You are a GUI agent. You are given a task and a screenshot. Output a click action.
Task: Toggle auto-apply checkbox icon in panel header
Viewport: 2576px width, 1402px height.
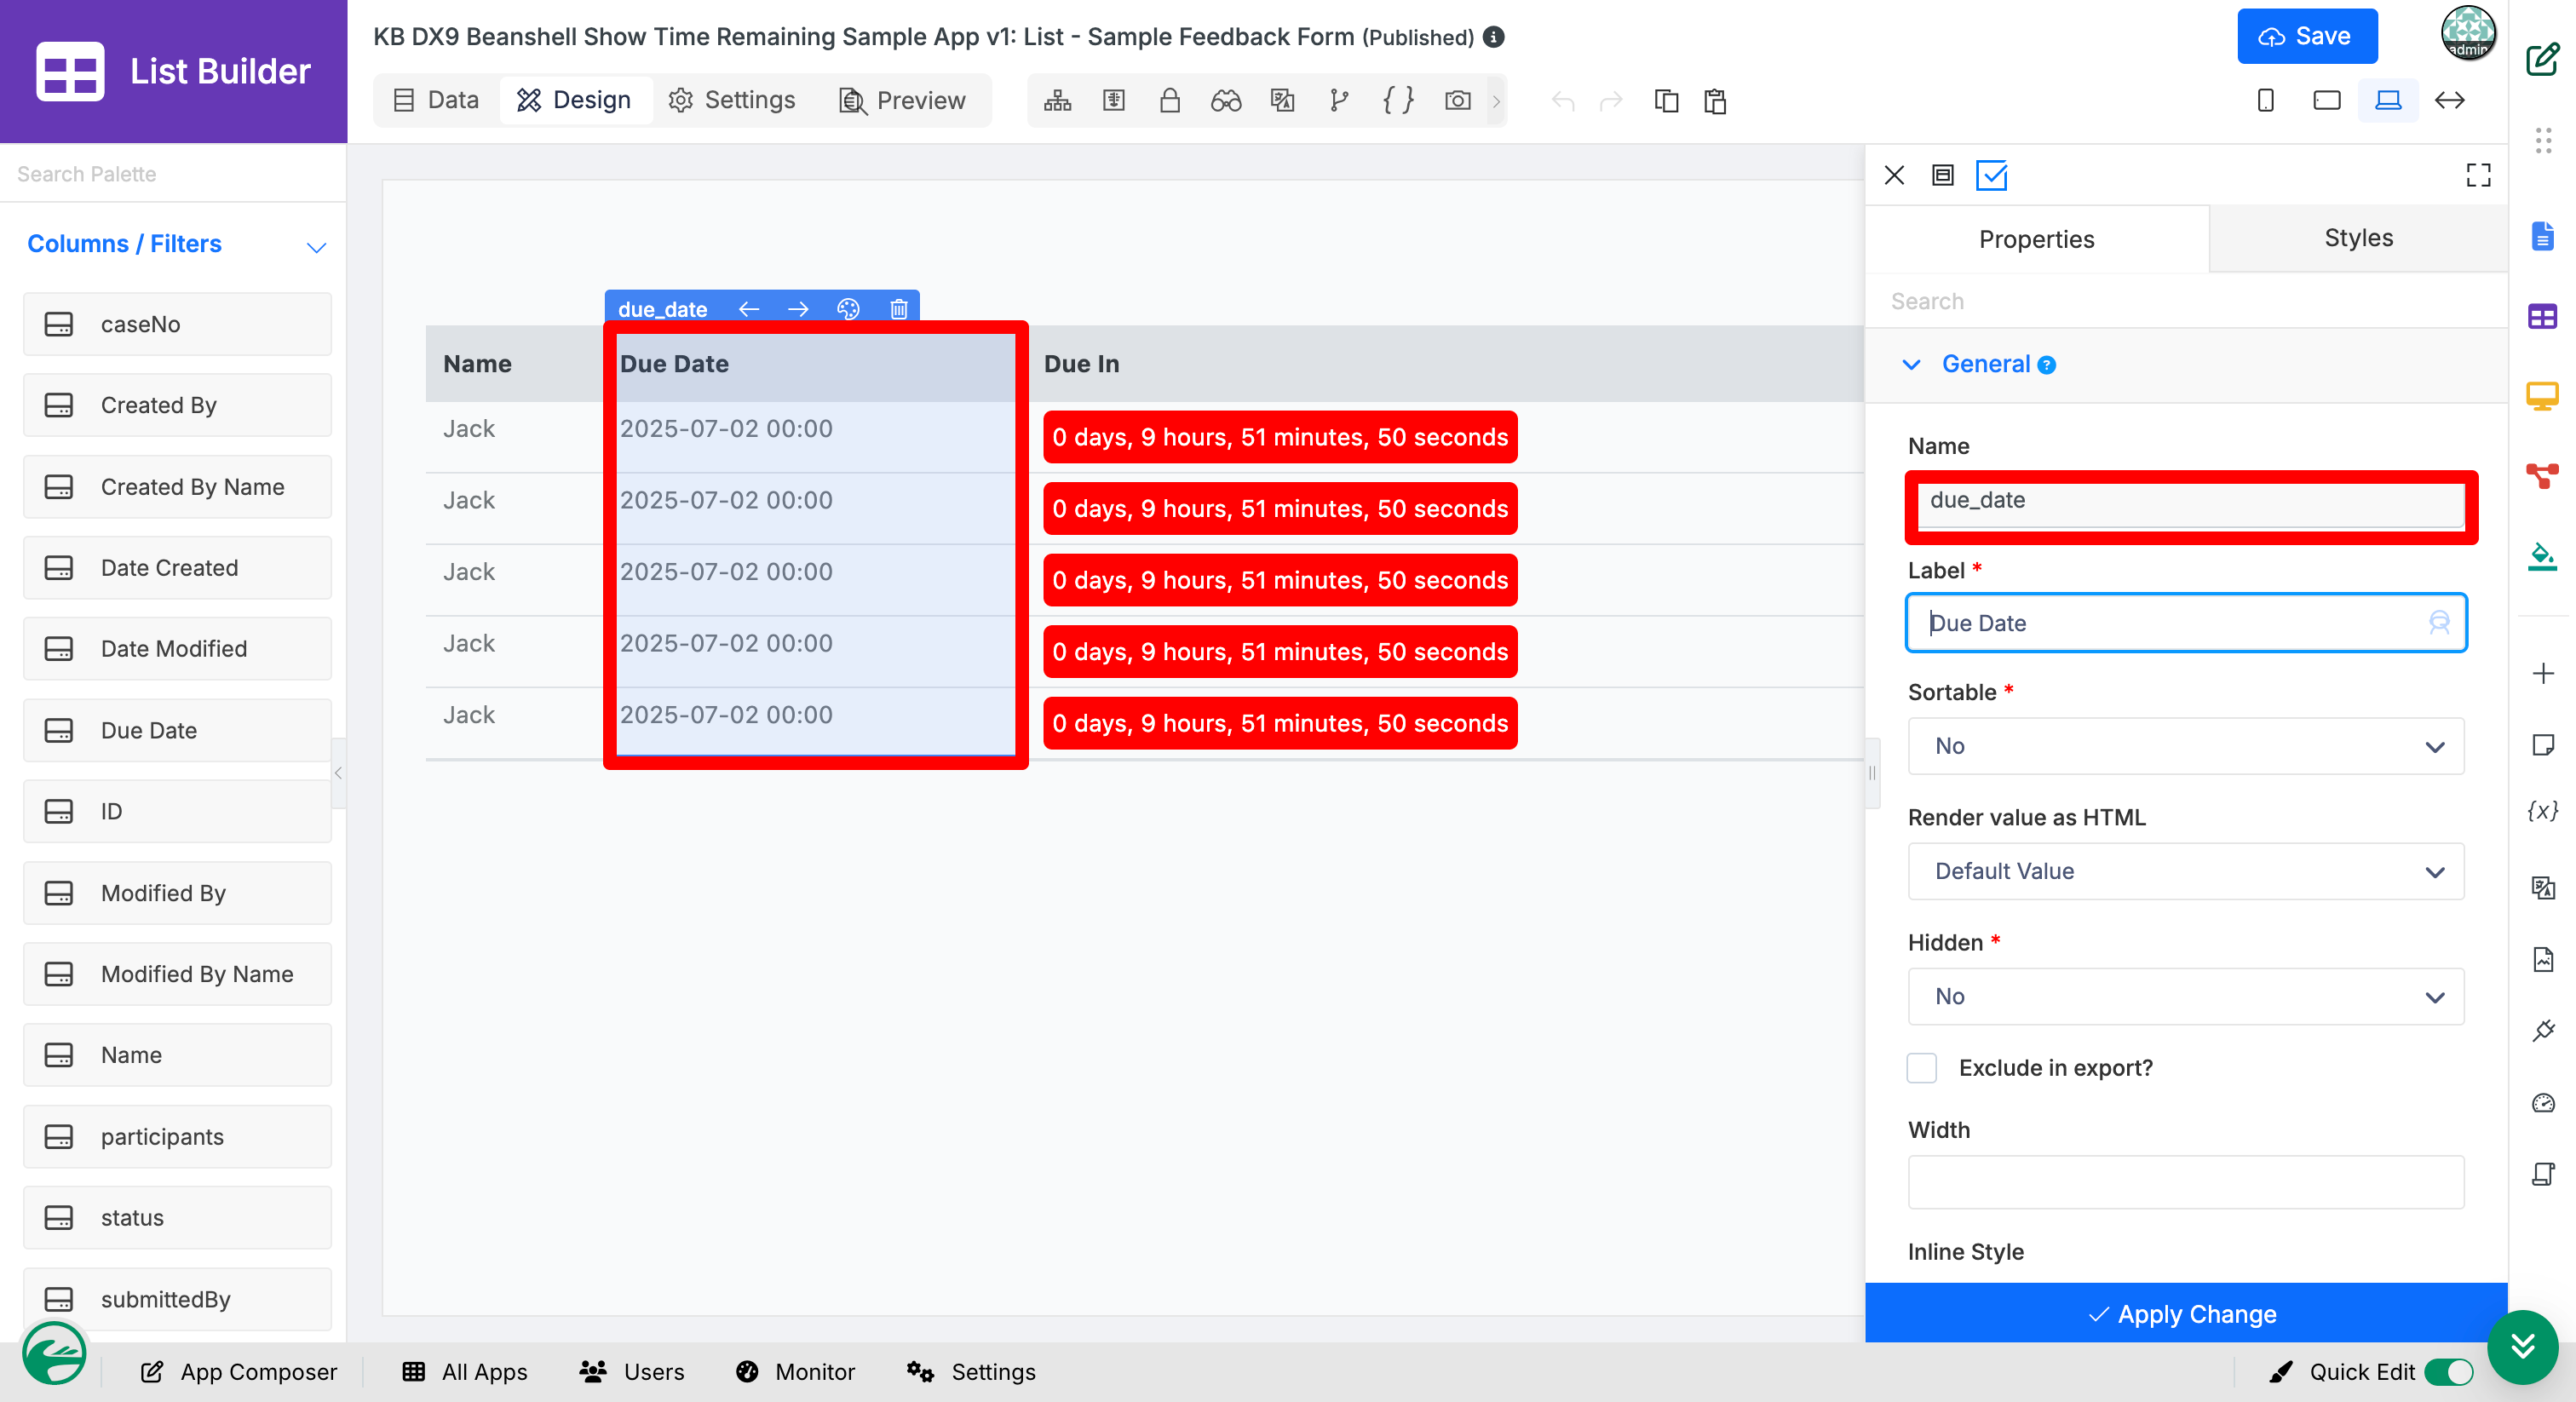coord(1991,175)
